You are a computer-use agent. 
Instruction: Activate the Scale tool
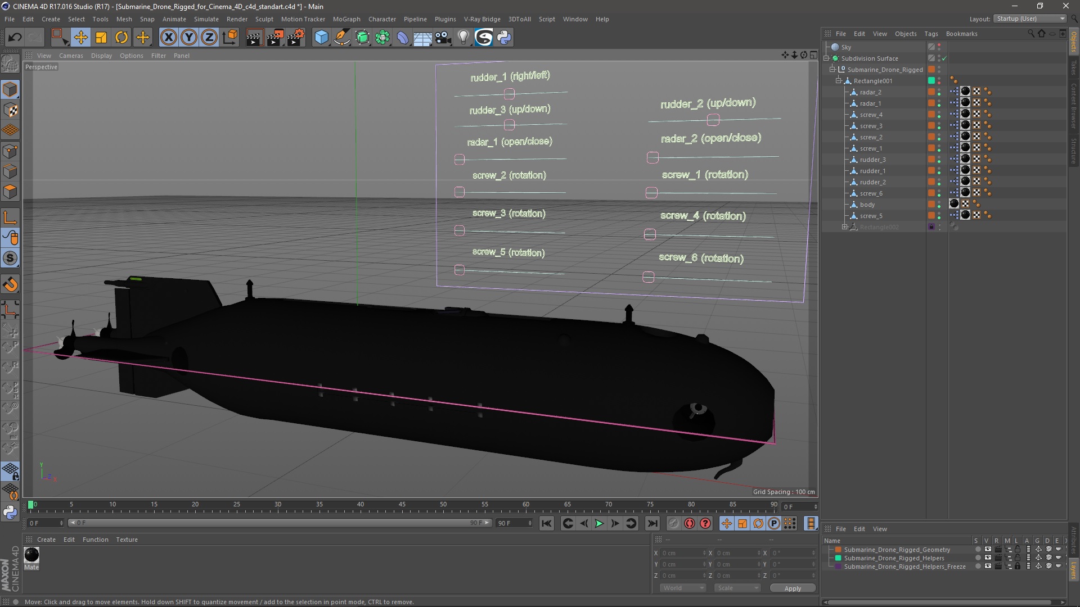click(x=101, y=38)
